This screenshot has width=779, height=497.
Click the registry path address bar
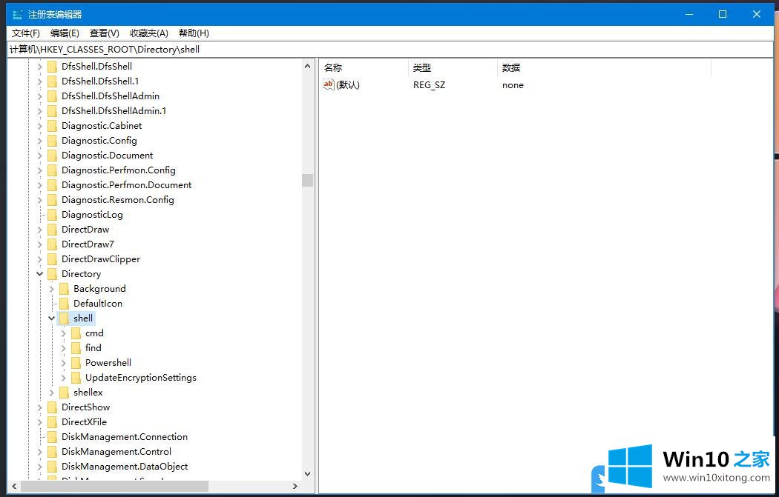click(x=390, y=49)
